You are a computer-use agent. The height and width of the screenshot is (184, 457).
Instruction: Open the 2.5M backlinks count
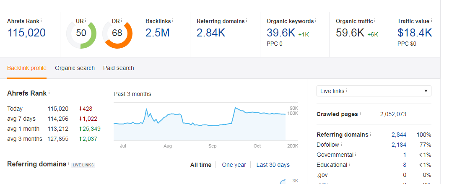[x=158, y=33]
